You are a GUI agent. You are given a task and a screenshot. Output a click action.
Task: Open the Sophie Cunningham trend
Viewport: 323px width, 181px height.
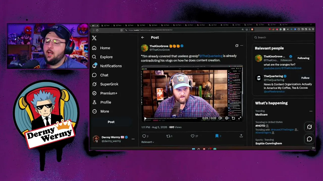click(269, 144)
